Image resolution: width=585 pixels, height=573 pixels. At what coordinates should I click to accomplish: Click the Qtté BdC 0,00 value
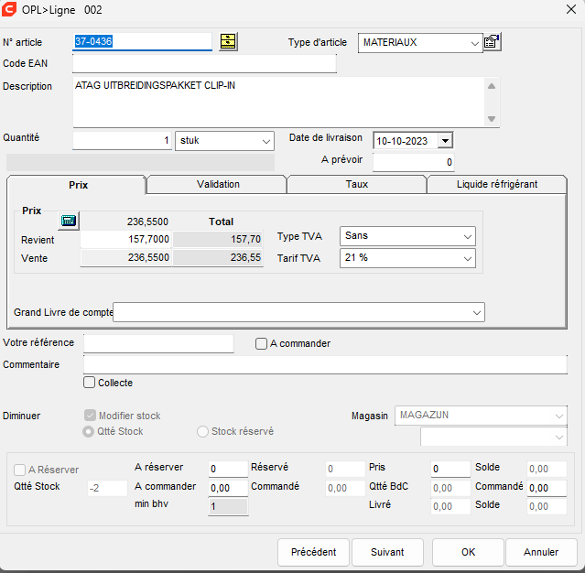pyautogui.click(x=450, y=488)
